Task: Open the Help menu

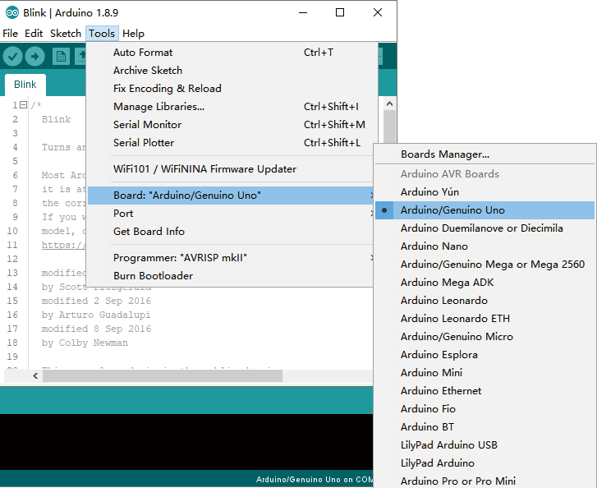Action: [x=133, y=34]
